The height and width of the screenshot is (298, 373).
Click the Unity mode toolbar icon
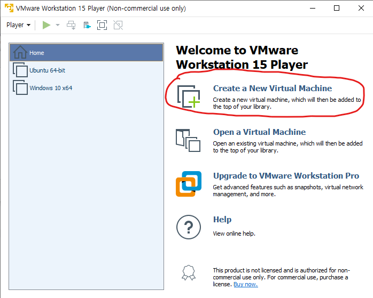click(118, 25)
